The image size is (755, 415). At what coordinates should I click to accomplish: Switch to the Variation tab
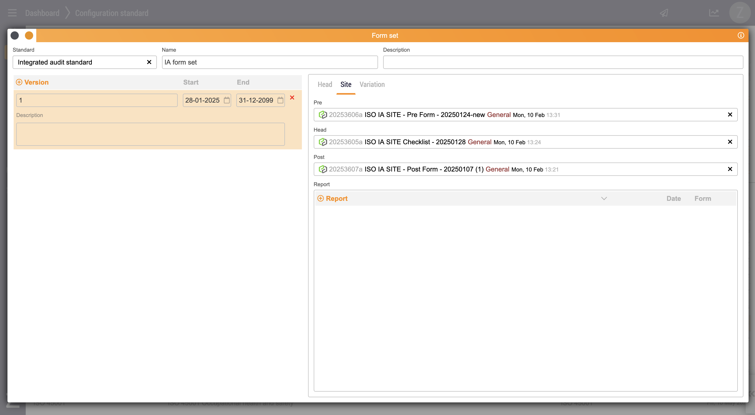click(x=372, y=84)
